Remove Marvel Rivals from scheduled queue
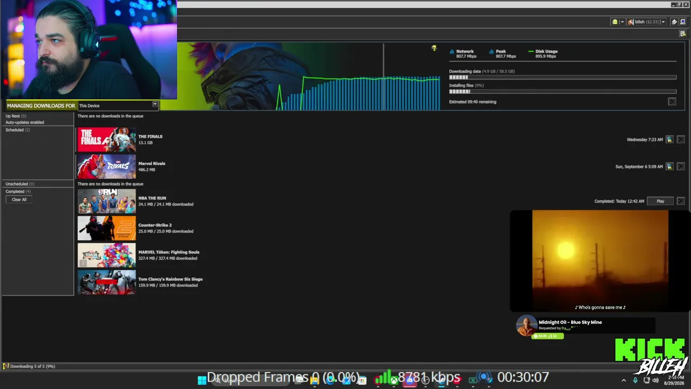Image resolution: width=691 pixels, height=389 pixels. coord(681,166)
